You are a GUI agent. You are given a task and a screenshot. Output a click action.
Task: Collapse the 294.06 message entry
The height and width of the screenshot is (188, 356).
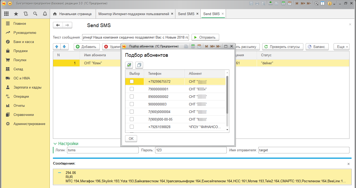59,173
